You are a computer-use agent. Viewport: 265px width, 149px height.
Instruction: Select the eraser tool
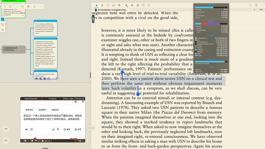pyautogui.click(x=138, y=5)
